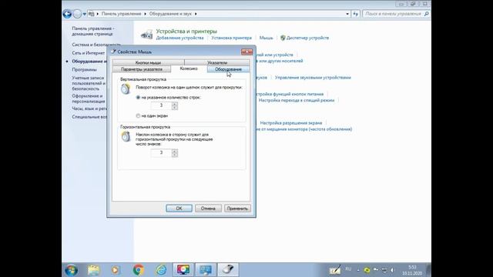Click the control panel icon in address bar

click(92, 14)
